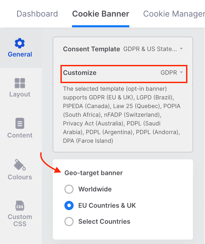Viewport: 205px width, 244px height.
Task: Click the Cookie Banner tab
Action: (101, 14)
